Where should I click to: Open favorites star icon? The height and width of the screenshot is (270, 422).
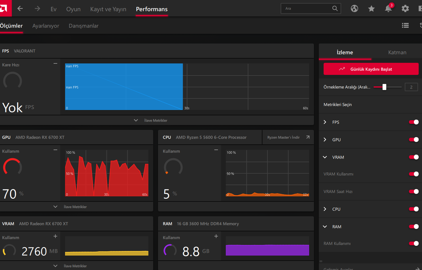(371, 9)
